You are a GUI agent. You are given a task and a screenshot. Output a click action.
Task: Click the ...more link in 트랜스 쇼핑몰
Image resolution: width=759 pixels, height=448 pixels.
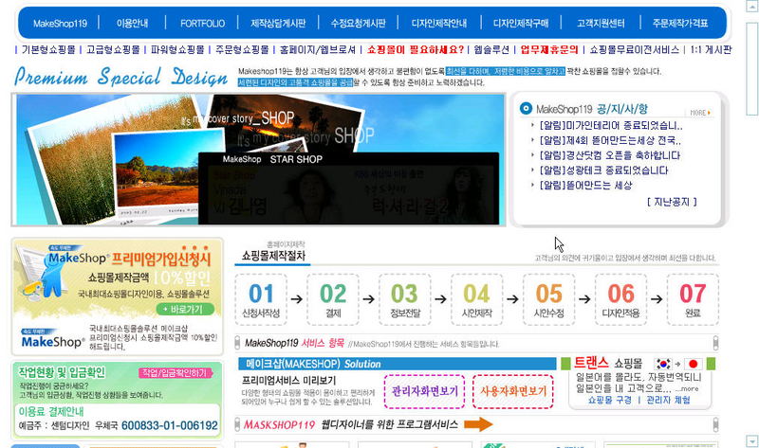687,388
